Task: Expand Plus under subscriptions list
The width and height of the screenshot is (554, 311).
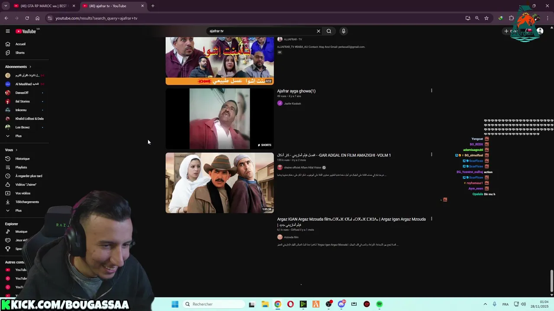Action: [x=18, y=136]
